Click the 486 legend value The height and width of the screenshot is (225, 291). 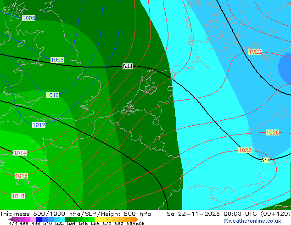[x=24, y=223]
